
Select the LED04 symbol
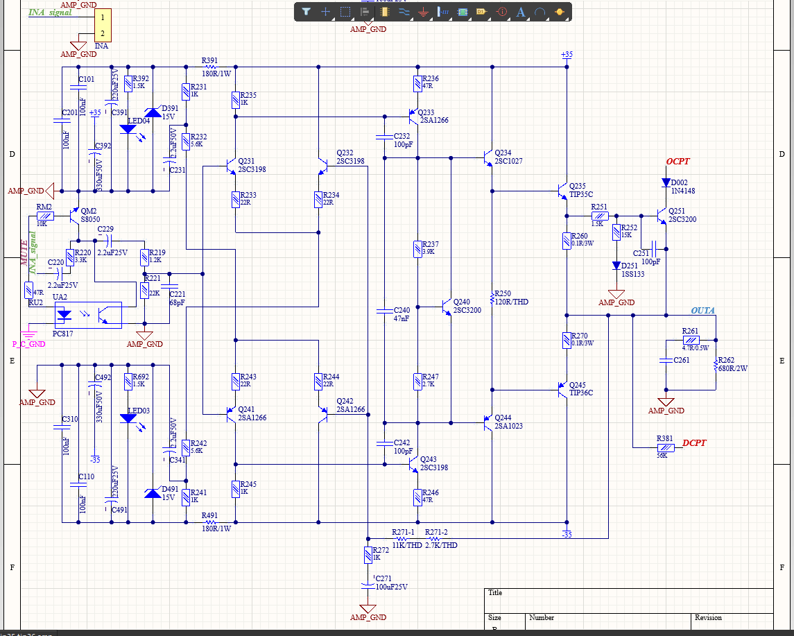click(x=128, y=129)
